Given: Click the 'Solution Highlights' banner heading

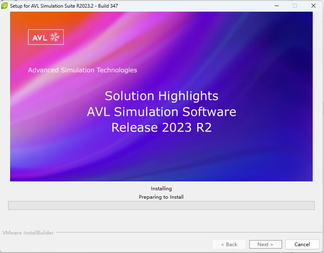Looking at the screenshot, I should (x=161, y=96).
